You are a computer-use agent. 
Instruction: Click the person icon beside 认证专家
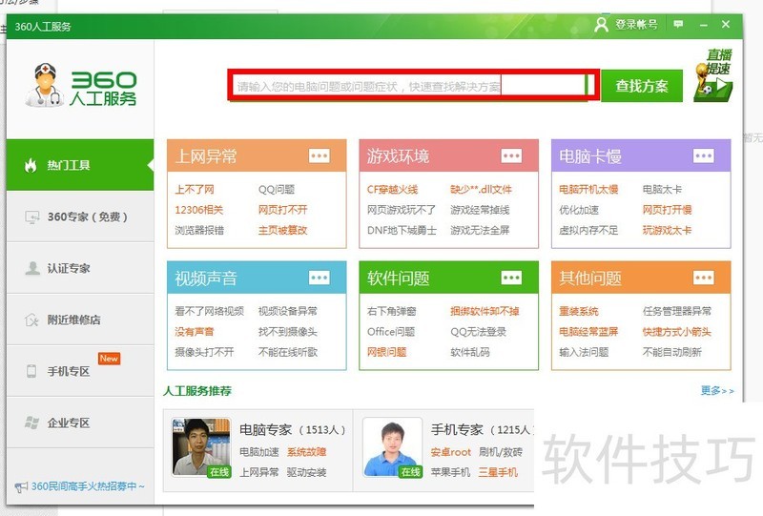click(32, 268)
